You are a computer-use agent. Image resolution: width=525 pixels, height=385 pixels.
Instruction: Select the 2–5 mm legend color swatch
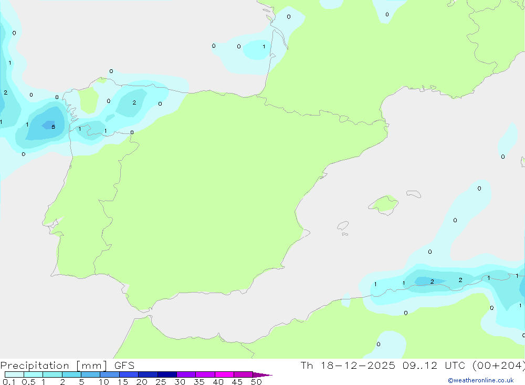[71, 374]
